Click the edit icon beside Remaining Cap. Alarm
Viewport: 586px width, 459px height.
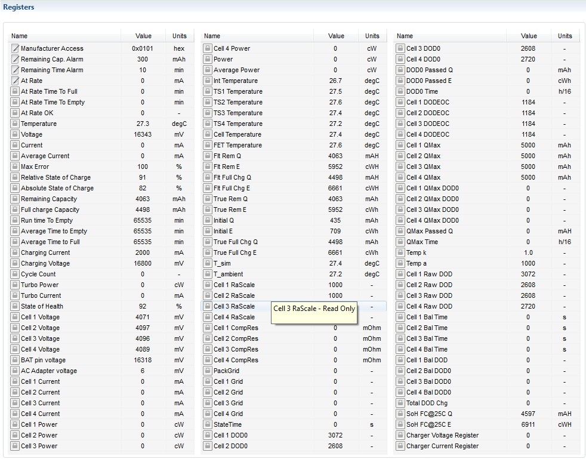pos(15,59)
